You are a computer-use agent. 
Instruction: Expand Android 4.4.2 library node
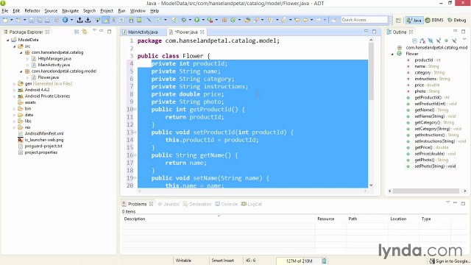[14, 90]
